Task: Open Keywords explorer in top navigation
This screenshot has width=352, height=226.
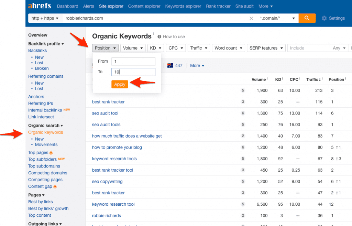Action: coord(183,6)
